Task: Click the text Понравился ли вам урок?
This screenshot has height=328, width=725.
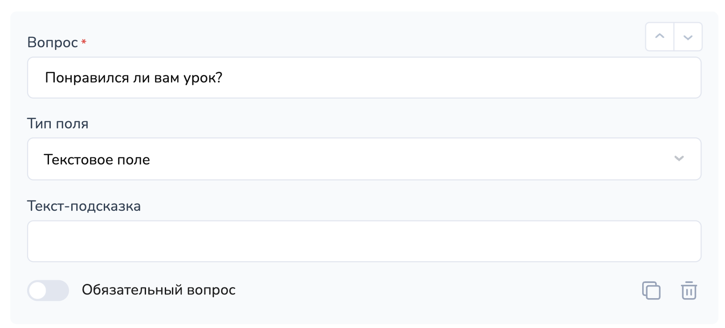Action: (x=134, y=78)
